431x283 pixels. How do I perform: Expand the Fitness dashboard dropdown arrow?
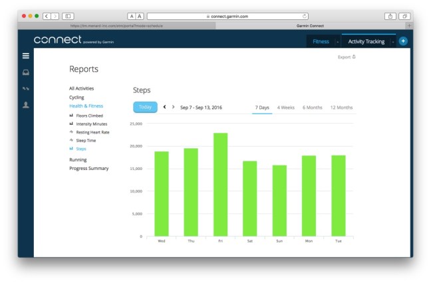[337, 41]
